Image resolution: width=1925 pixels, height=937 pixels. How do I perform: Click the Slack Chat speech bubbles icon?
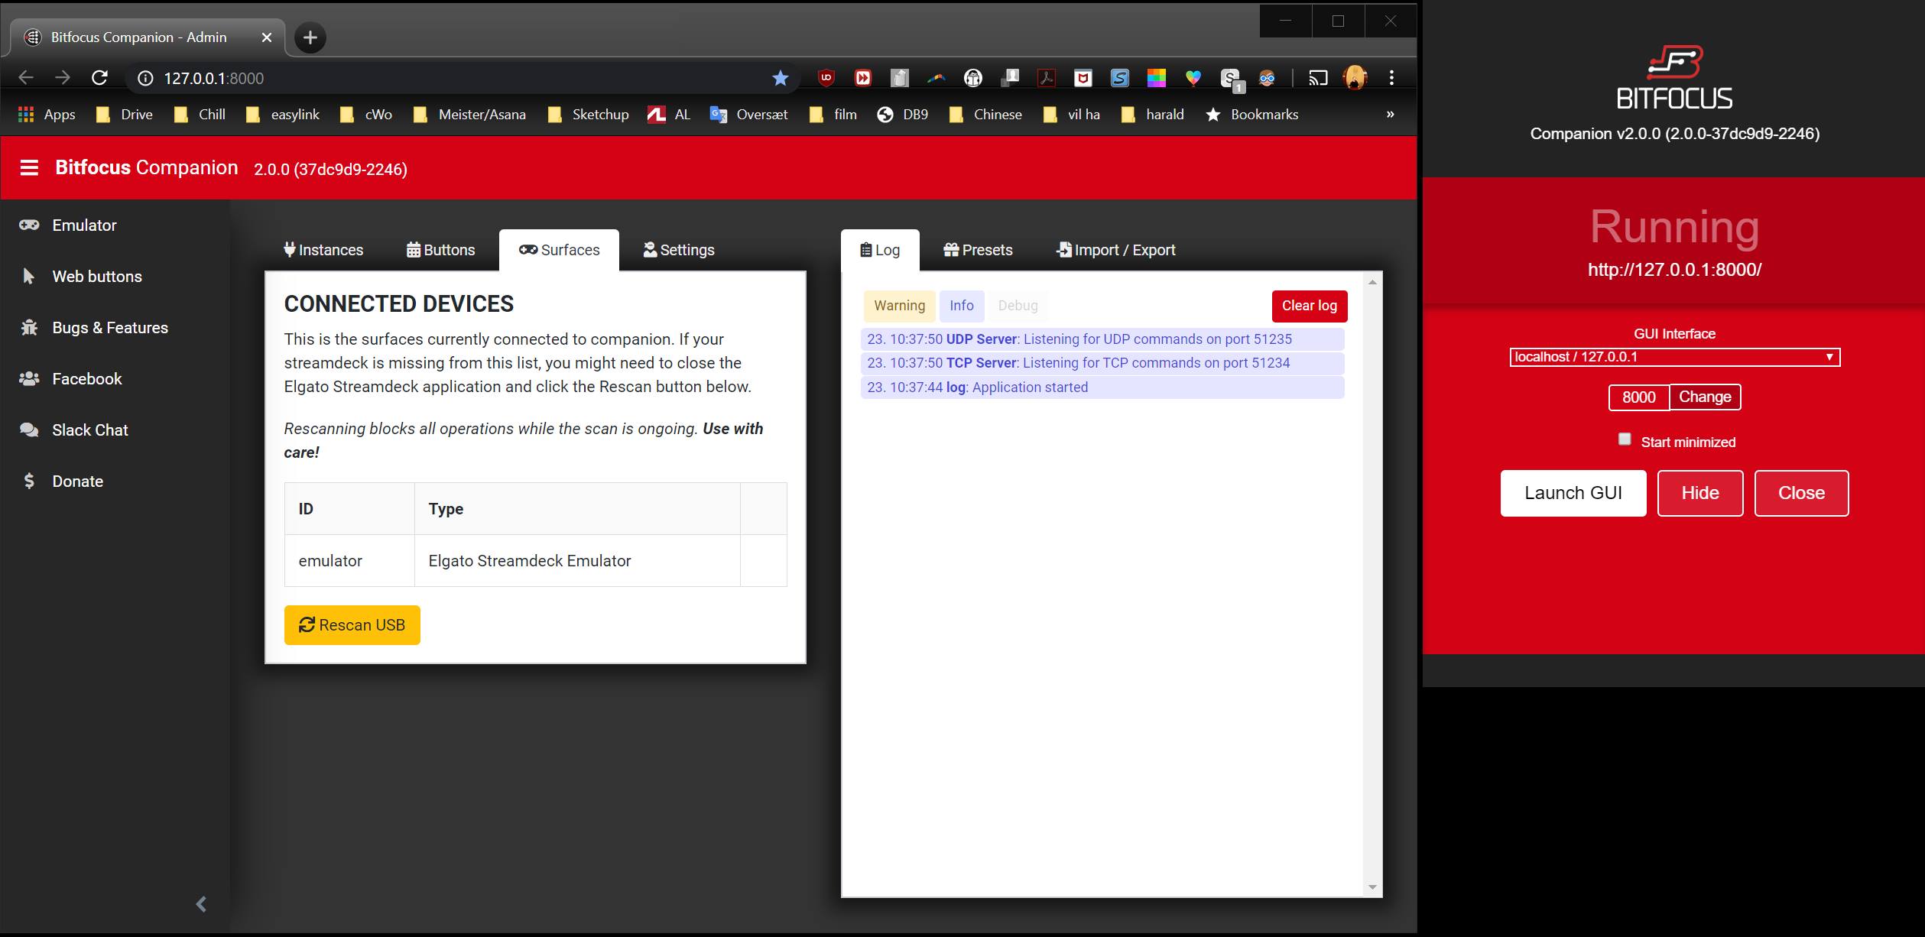tap(29, 430)
